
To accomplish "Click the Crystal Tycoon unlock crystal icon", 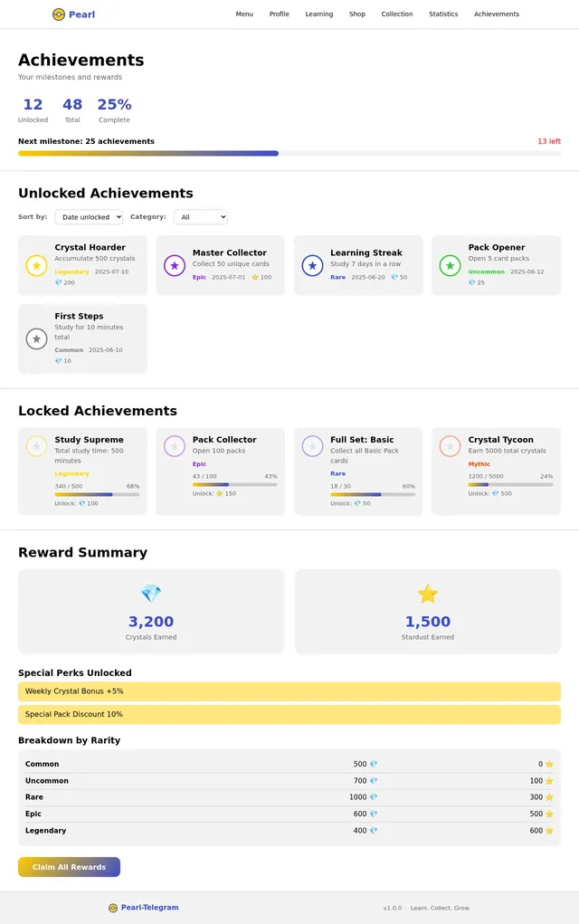I will point(496,494).
